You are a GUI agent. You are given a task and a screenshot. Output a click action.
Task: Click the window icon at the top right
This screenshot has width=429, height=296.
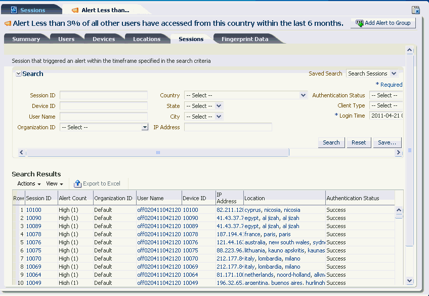click(x=416, y=10)
